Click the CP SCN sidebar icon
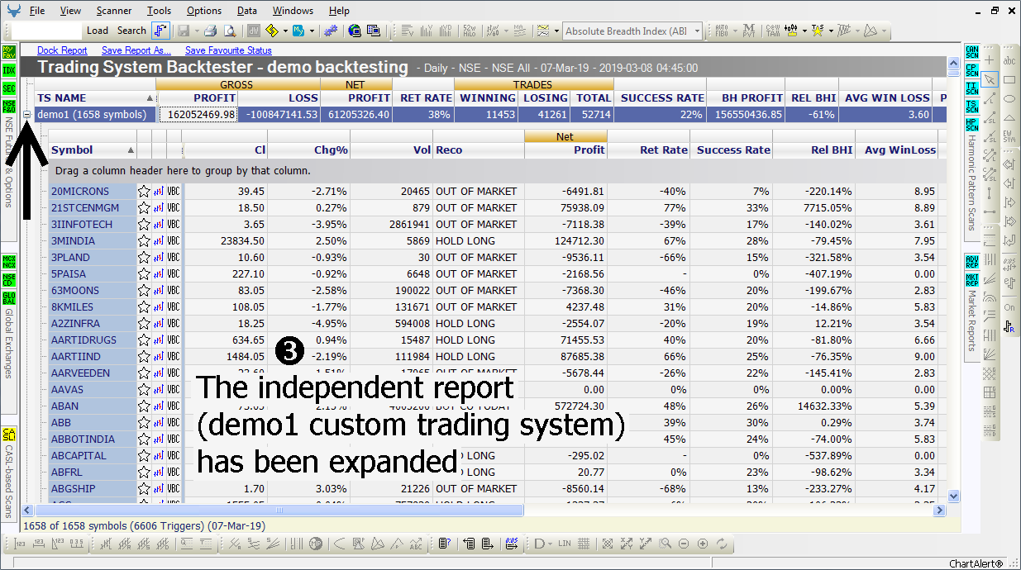Viewport: 1021px width, 570px height. [x=971, y=70]
